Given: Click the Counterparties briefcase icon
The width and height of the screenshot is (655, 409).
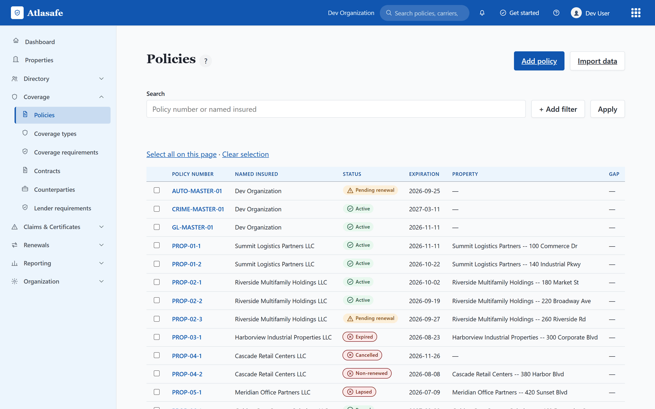Looking at the screenshot, I should tap(25, 189).
